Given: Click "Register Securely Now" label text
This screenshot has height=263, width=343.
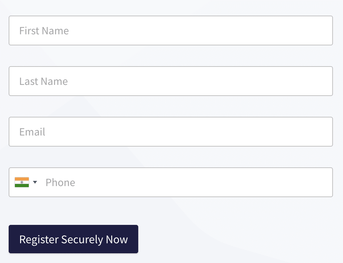Looking at the screenshot, I should coord(73,239).
